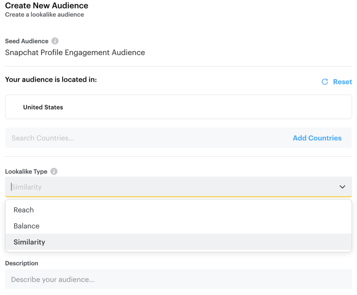The image size is (357, 295).
Task: Click the Snapchat Profile Engagement Audience seed name
Action: (x=75, y=52)
